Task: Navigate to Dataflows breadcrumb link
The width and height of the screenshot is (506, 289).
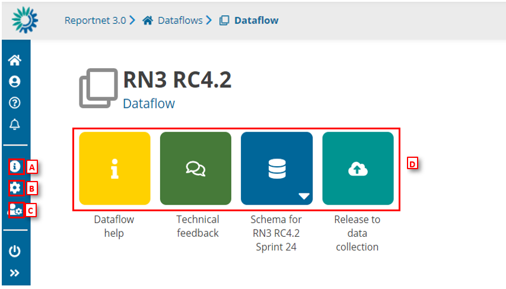Action: [180, 20]
